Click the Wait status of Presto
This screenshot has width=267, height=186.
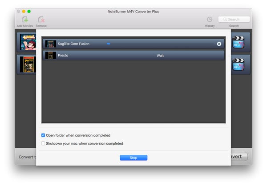[x=160, y=56]
